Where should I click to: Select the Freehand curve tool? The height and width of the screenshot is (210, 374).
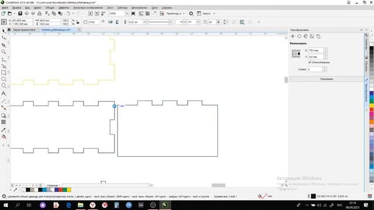[x=4, y=60]
